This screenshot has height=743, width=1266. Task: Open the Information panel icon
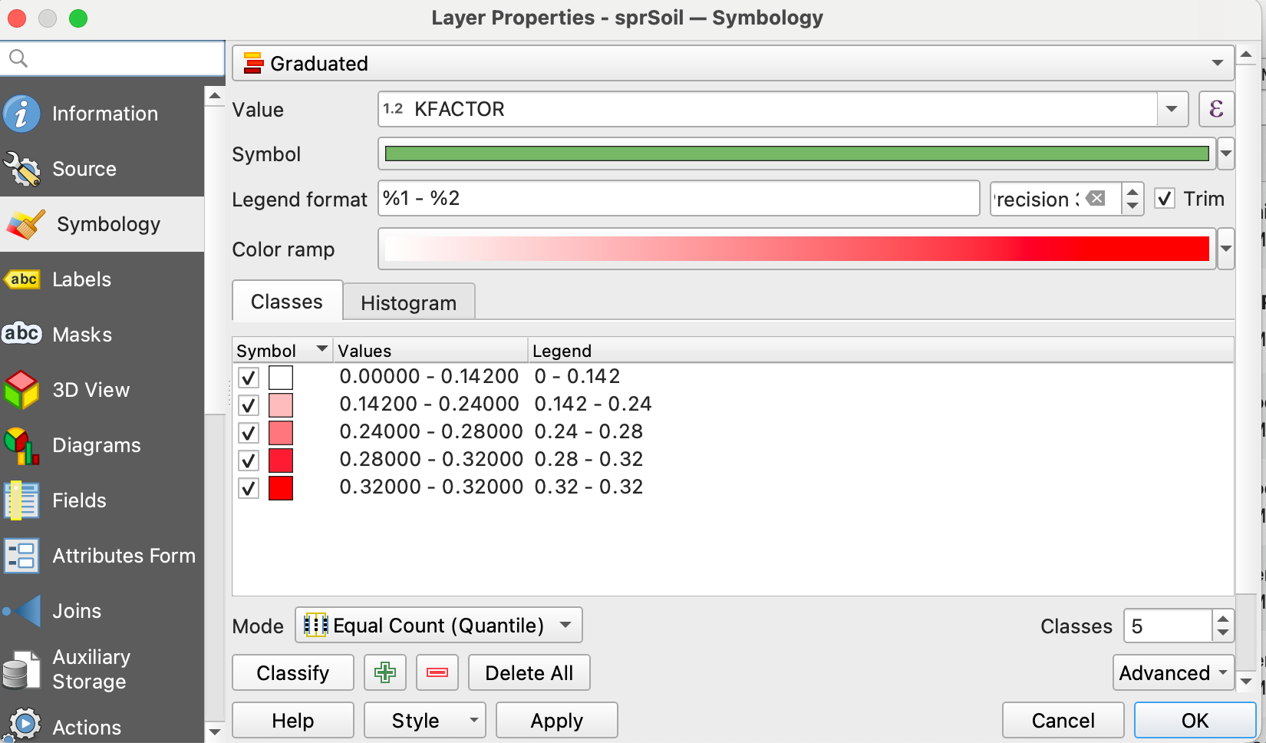click(21, 114)
